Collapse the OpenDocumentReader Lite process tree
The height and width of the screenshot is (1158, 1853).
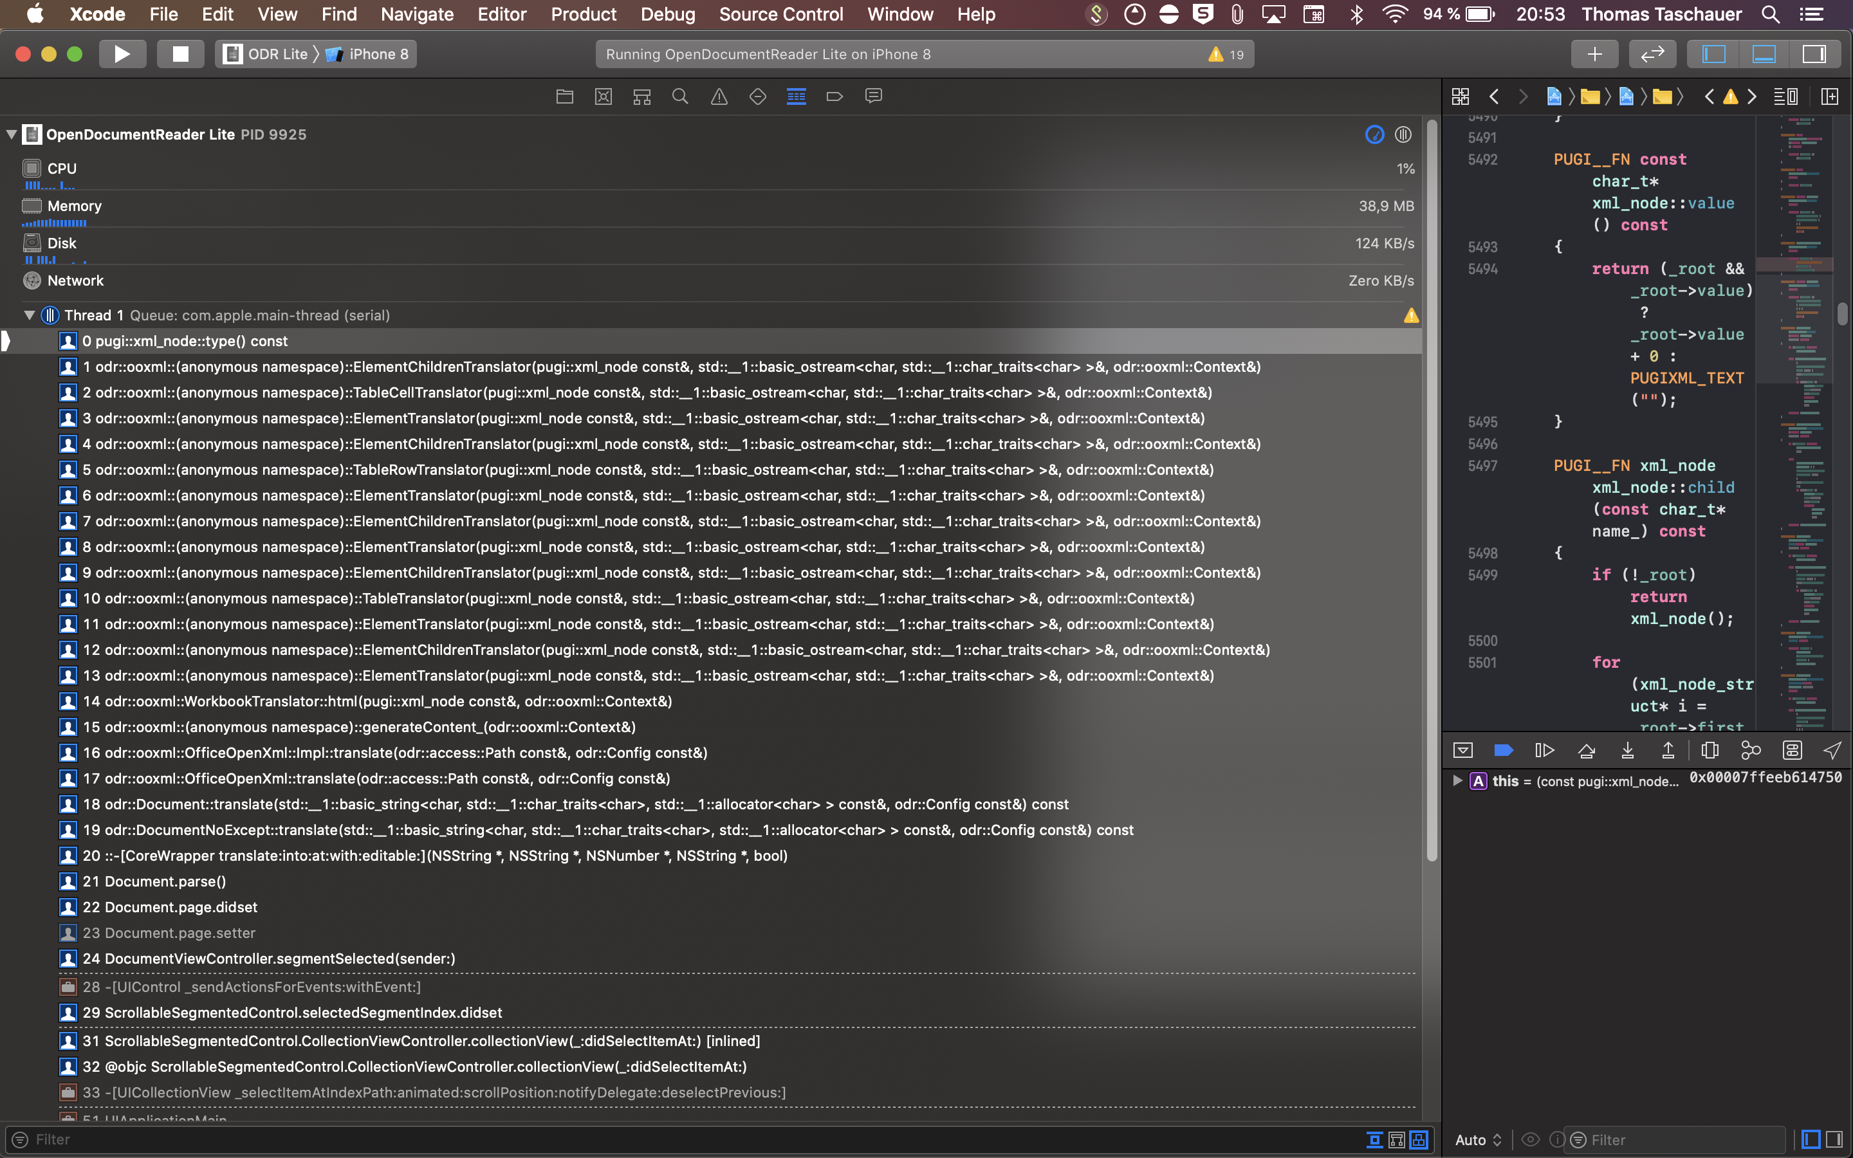(x=12, y=135)
